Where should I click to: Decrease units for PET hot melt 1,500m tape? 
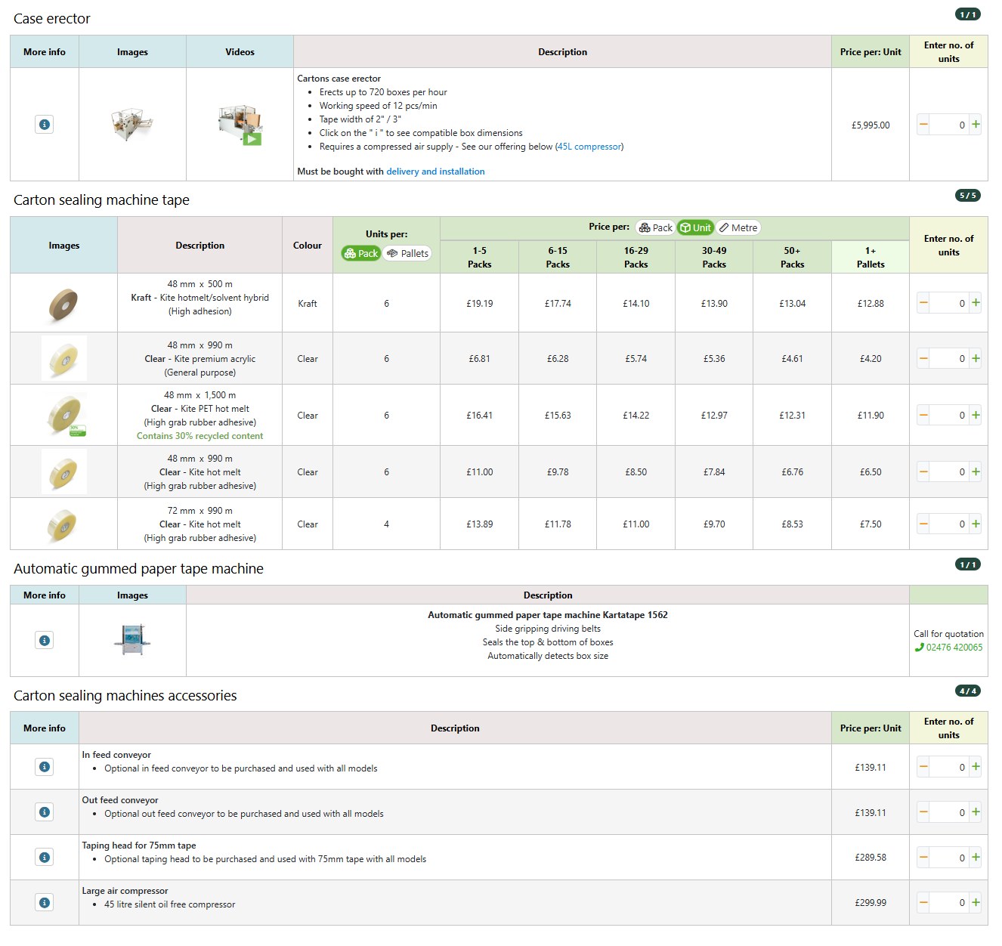[923, 415]
